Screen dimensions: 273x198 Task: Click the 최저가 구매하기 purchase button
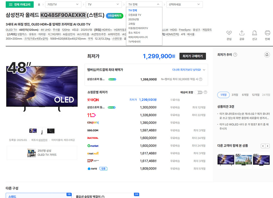tap(193, 56)
